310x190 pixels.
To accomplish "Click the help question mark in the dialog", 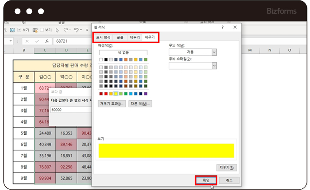I will [222, 27].
